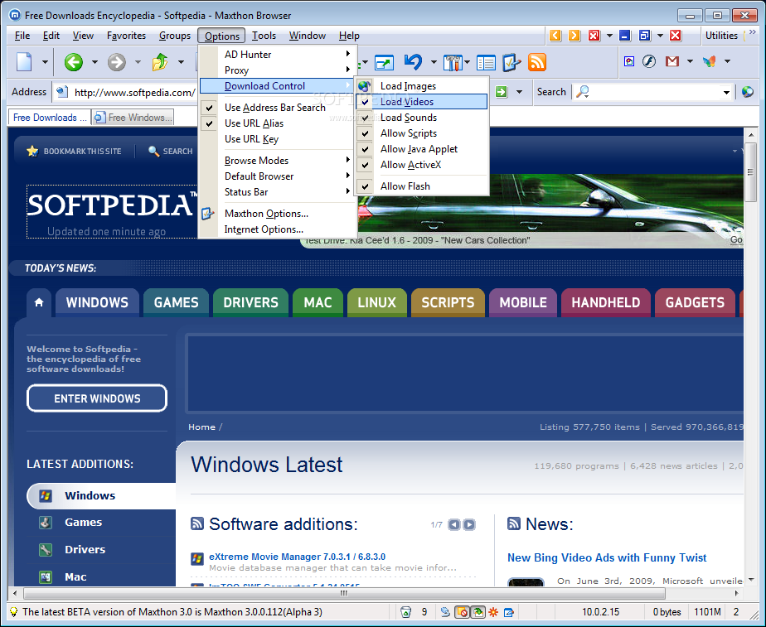
Task: Click the butterfly MSN icon
Action: 710,61
